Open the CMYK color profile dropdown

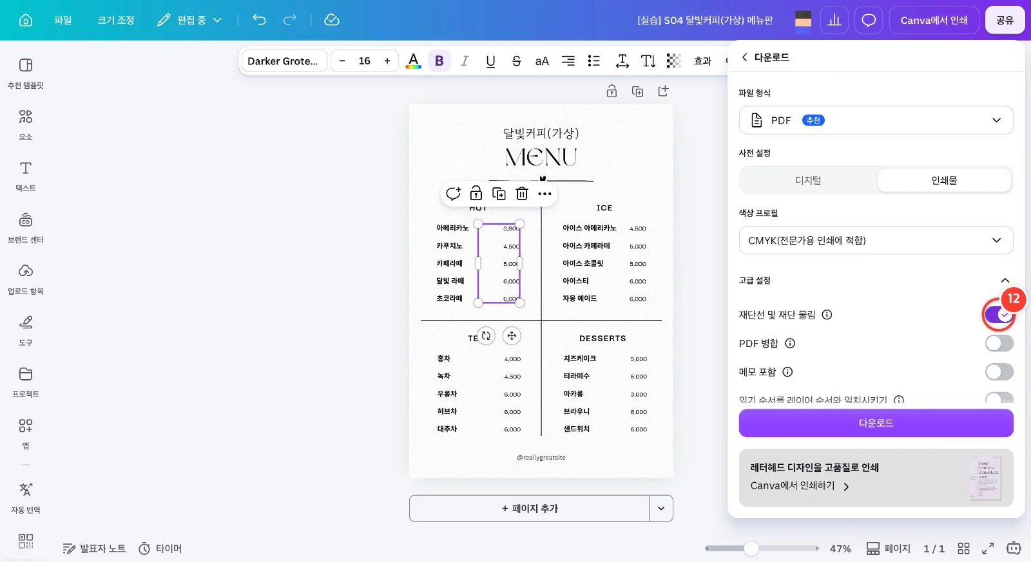click(x=876, y=240)
